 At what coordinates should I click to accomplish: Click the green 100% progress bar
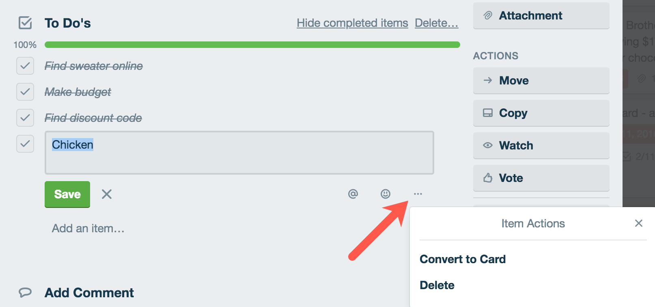click(252, 45)
